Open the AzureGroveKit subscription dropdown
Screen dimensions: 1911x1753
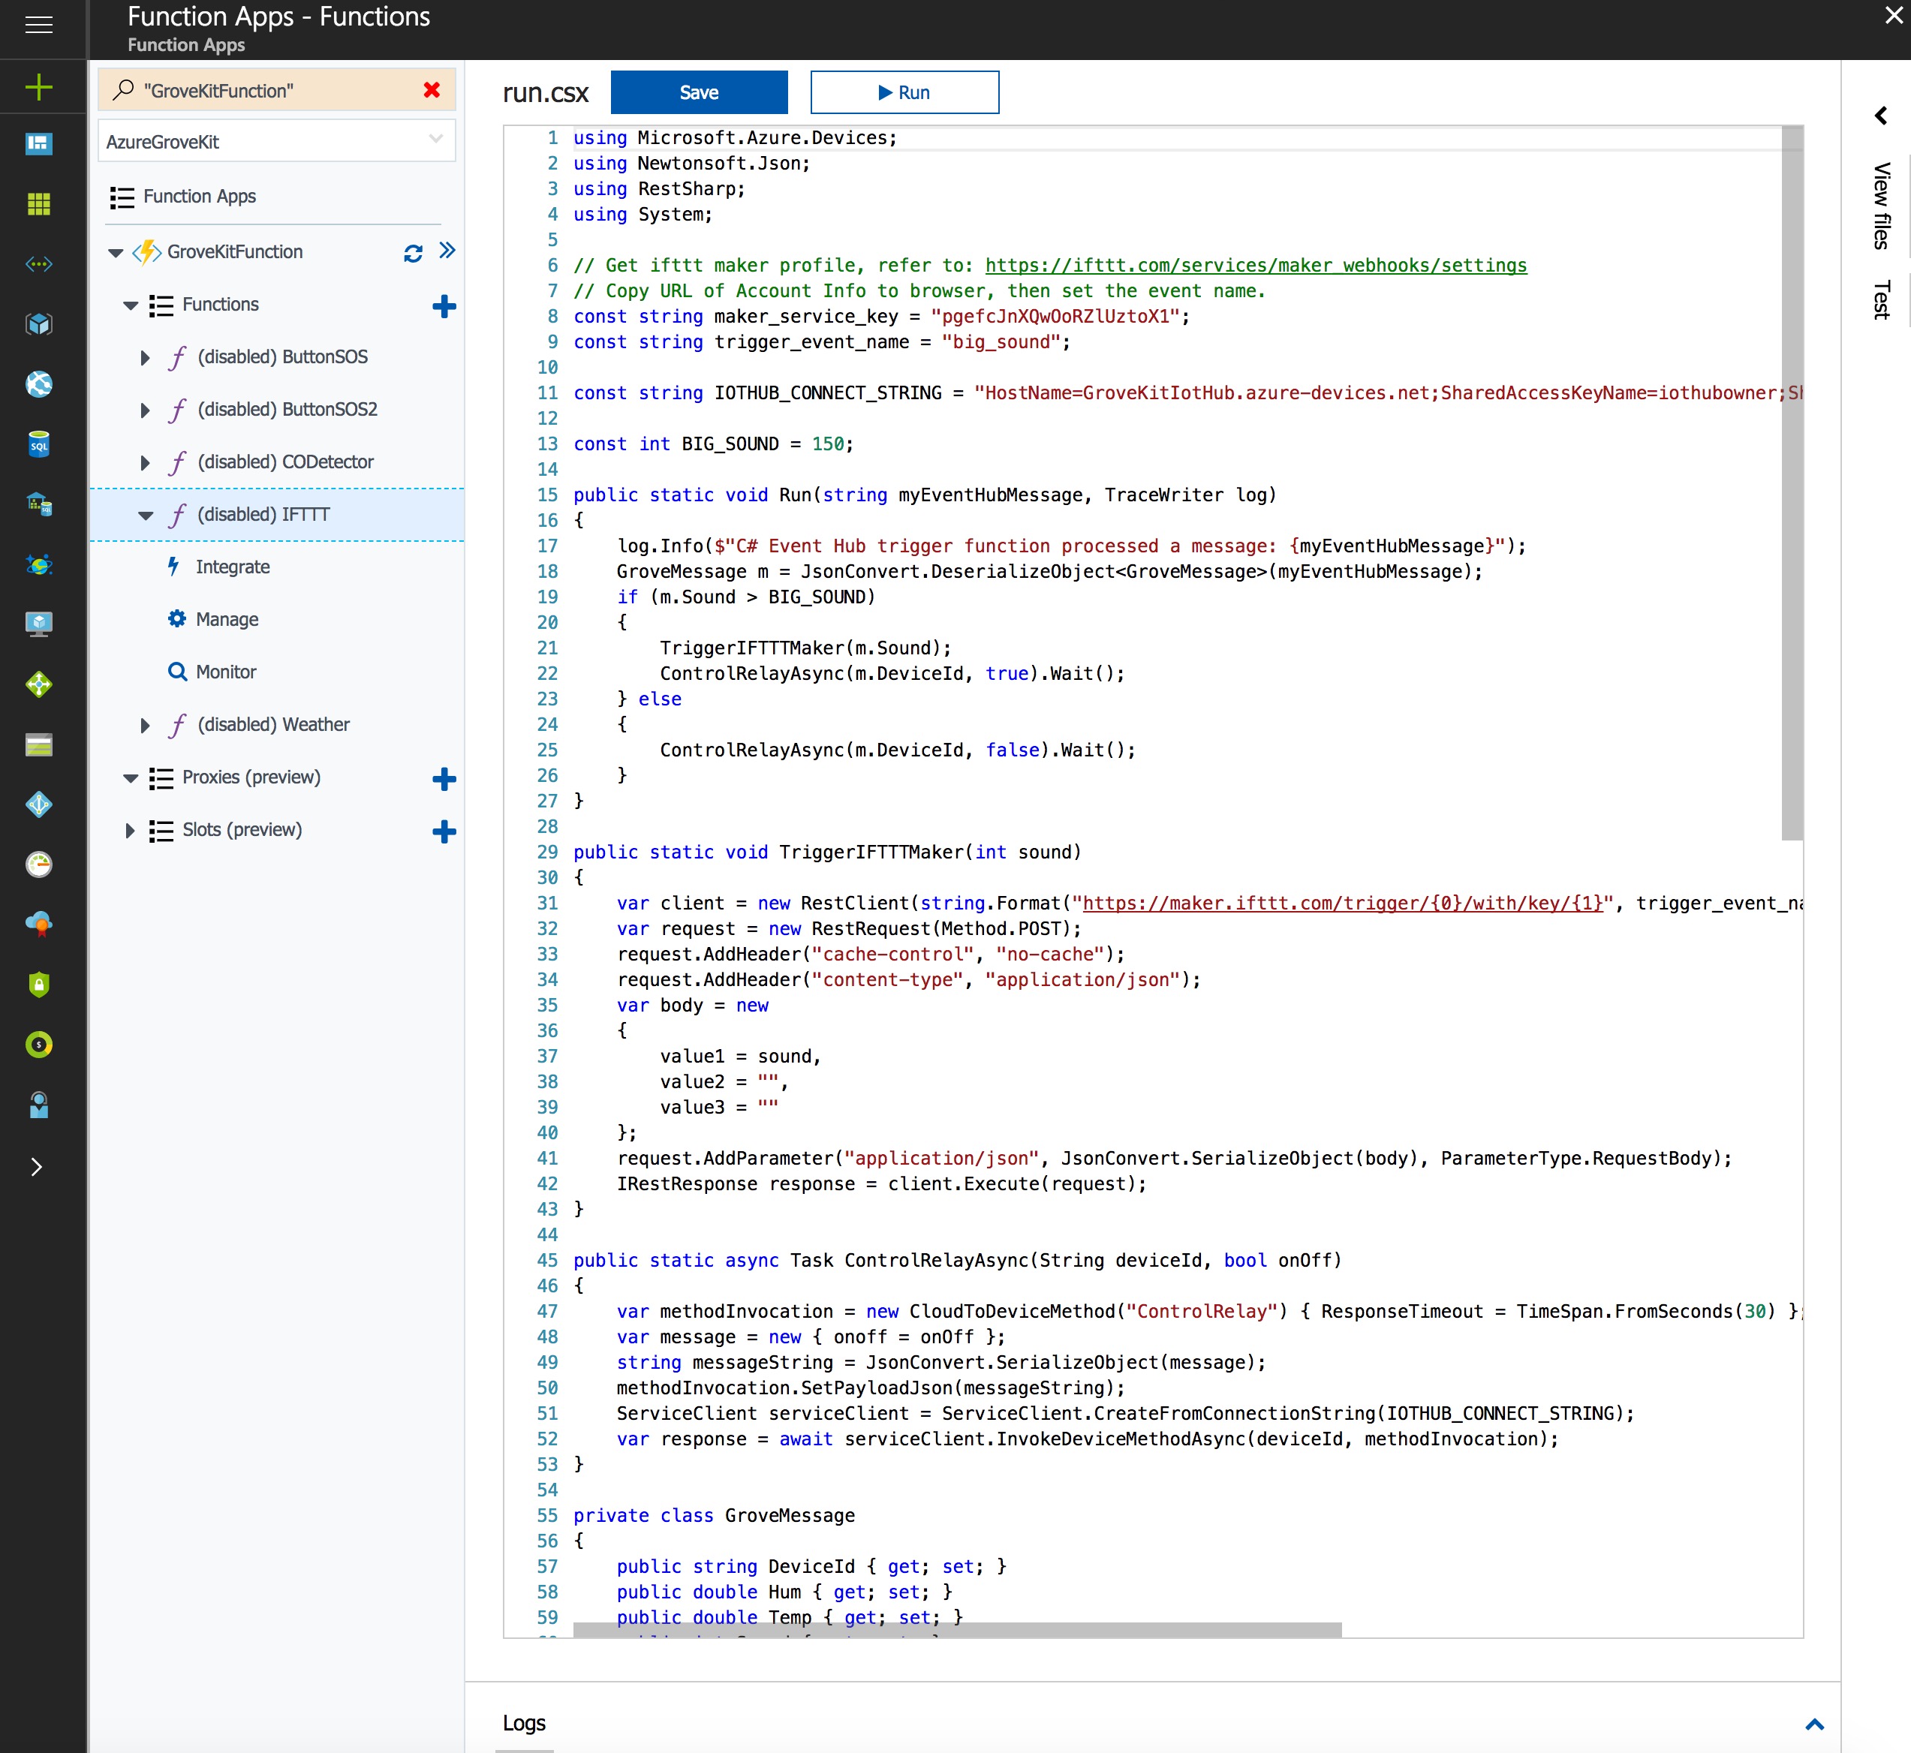(275, 141)
